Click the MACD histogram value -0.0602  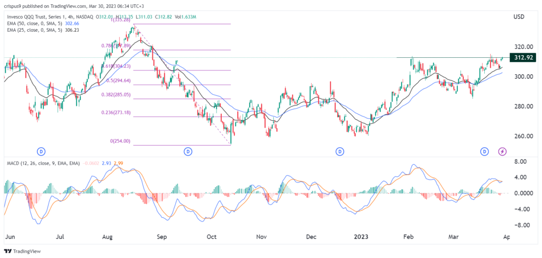[91, 163]
